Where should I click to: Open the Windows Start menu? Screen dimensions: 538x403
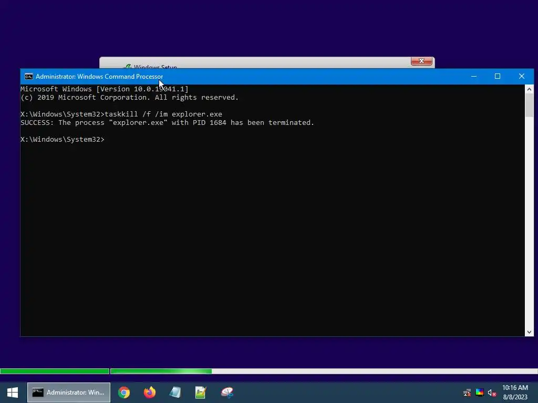pos(13,393)
